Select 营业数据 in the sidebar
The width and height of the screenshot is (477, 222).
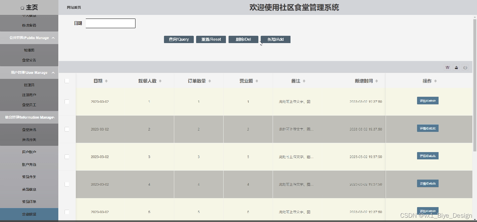[x=29, y=214]
